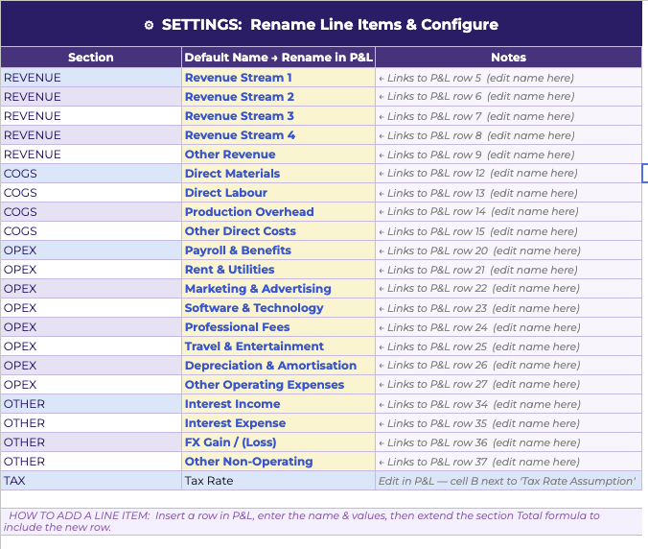Select the 'Revenue Stream 3' name cell
This screenshot has width=648, height=549.
[278, 116]
